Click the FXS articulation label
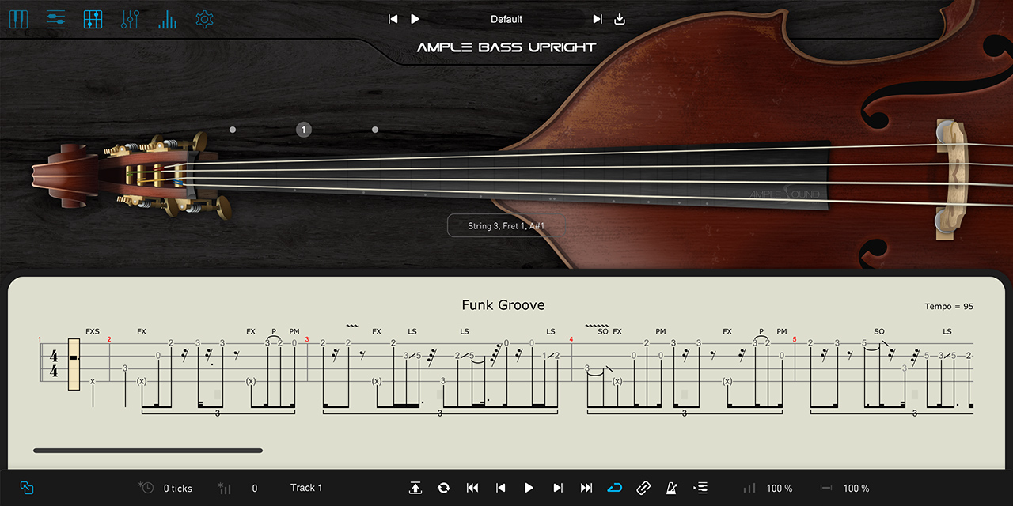 tap(93, 331)
